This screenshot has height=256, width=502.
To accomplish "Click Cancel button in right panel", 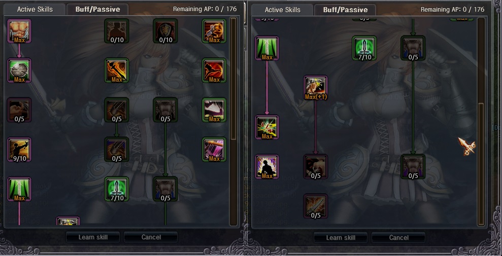I will point(398,237).
